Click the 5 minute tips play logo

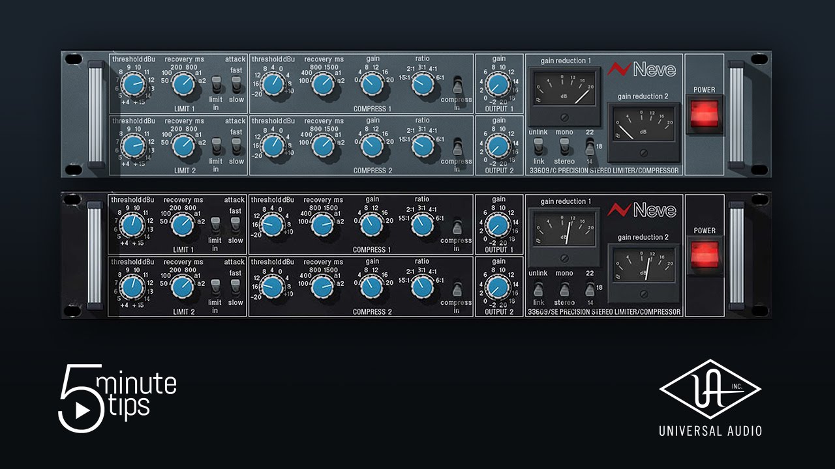pyautogui.click(x=117, y=398)
